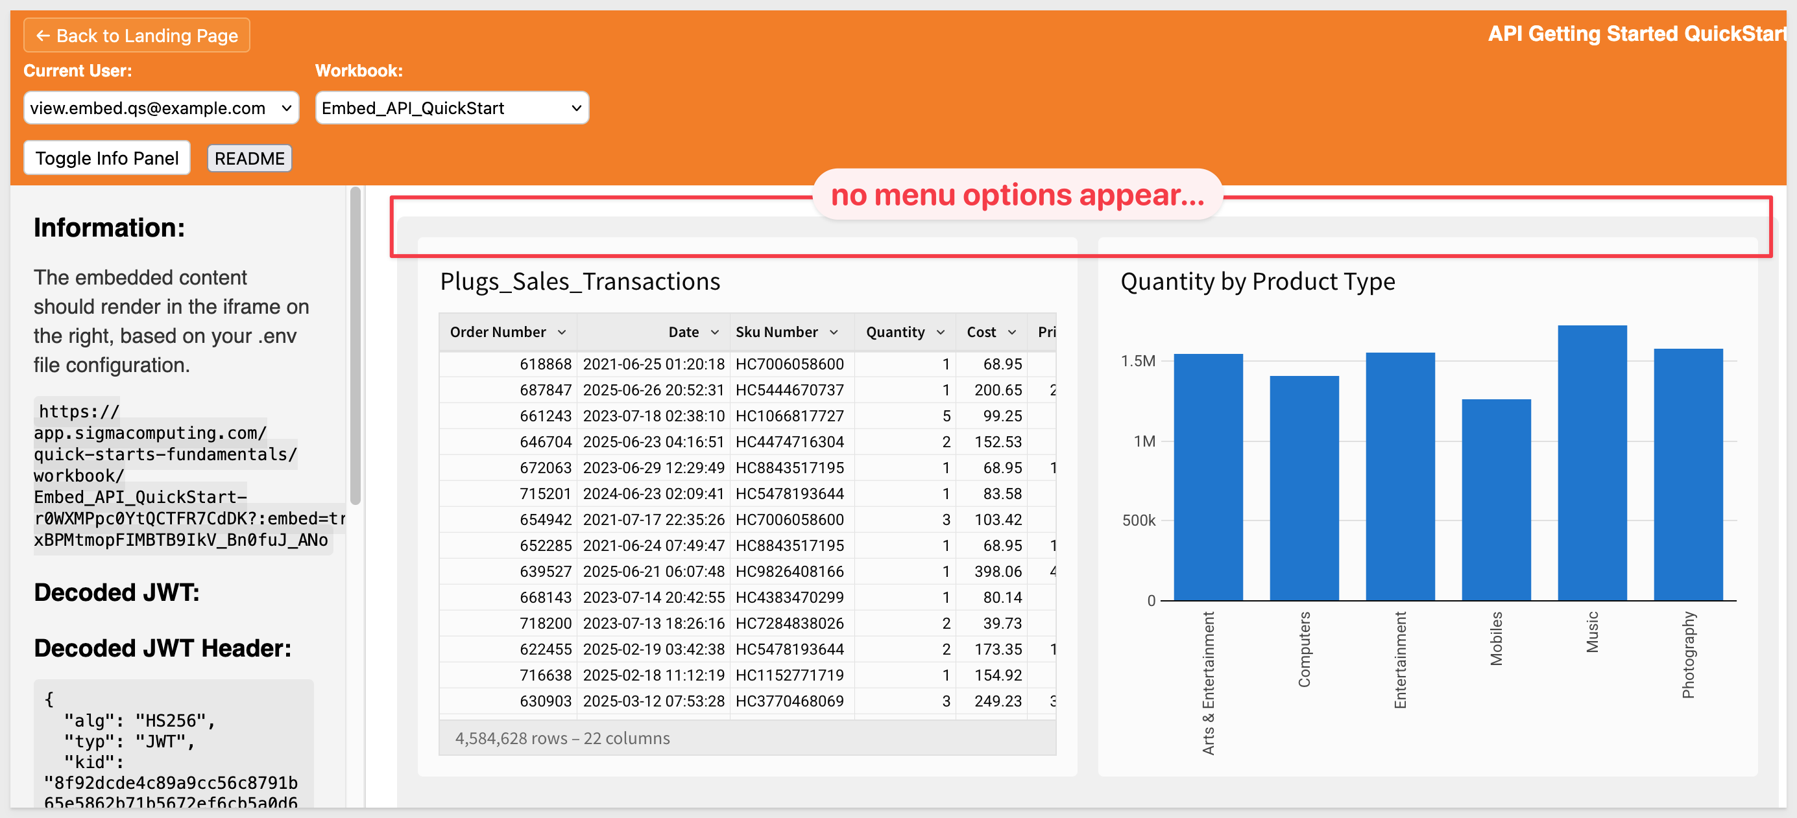Expand Order Number column menu arrow
Screen dimensions: 1797x818
[x=562, y=333]
